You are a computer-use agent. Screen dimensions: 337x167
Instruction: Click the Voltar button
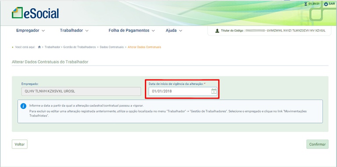[x=20, y=144]
